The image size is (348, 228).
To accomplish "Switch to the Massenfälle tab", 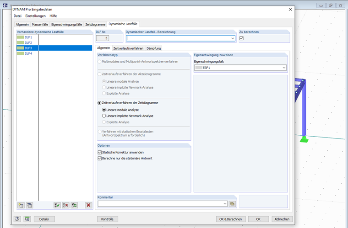I will click(x=40, y=24).
